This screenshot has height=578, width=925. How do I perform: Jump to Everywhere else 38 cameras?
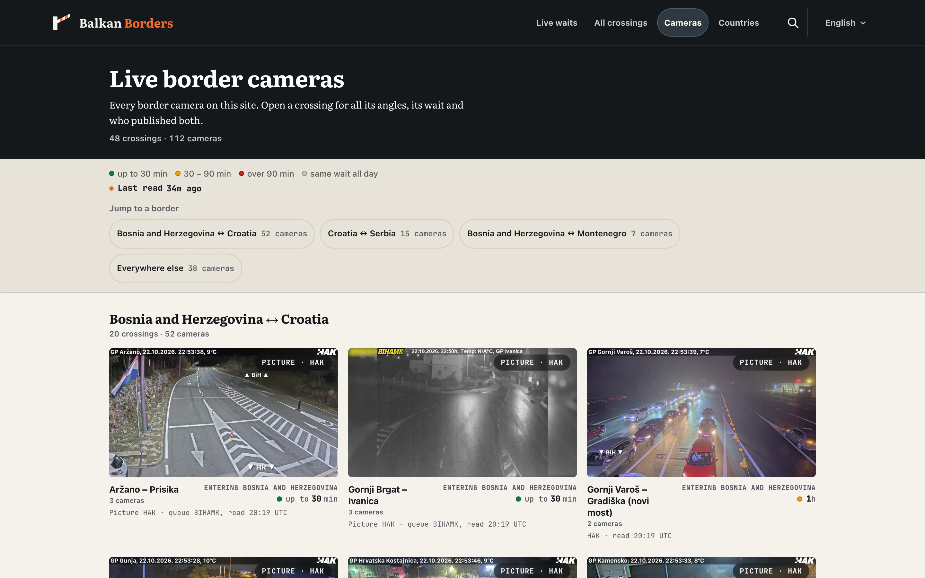(175, 268)
